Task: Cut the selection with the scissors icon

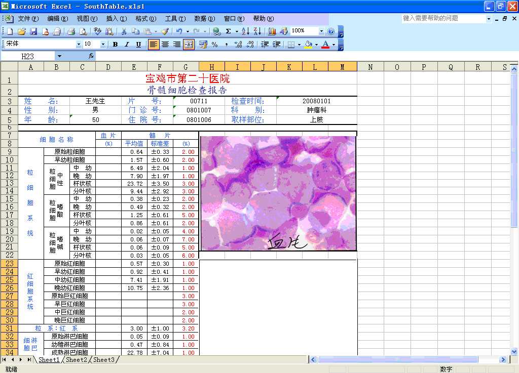Action: tap(124, 31)
